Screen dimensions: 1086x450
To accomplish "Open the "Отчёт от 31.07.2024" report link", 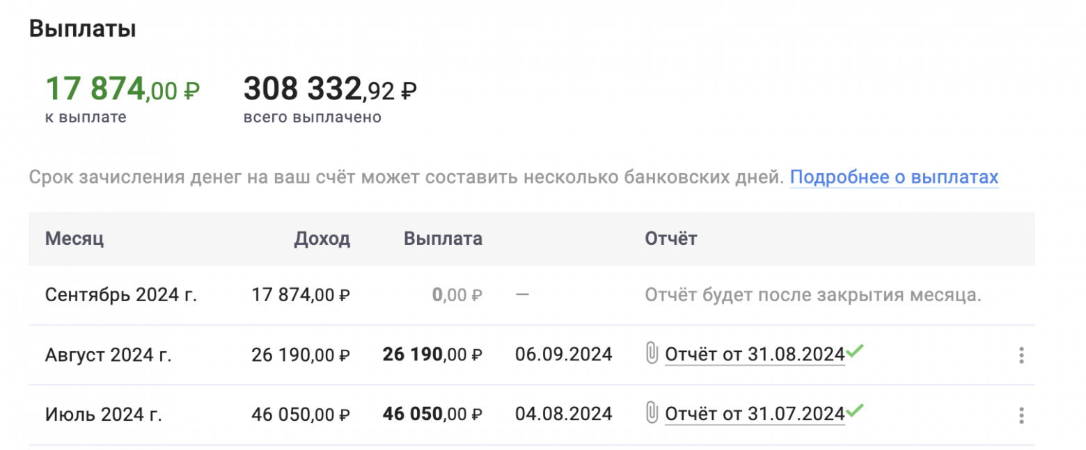I will click(x=755, y=415).
